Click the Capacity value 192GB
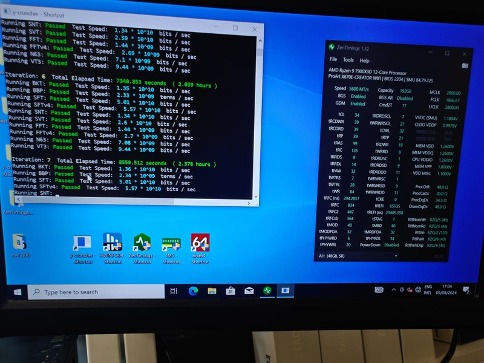The height and width of the screenshot is (363, 484). 405,91
